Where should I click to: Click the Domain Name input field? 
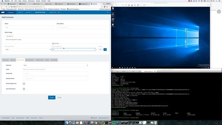click(x=55, y=78)
